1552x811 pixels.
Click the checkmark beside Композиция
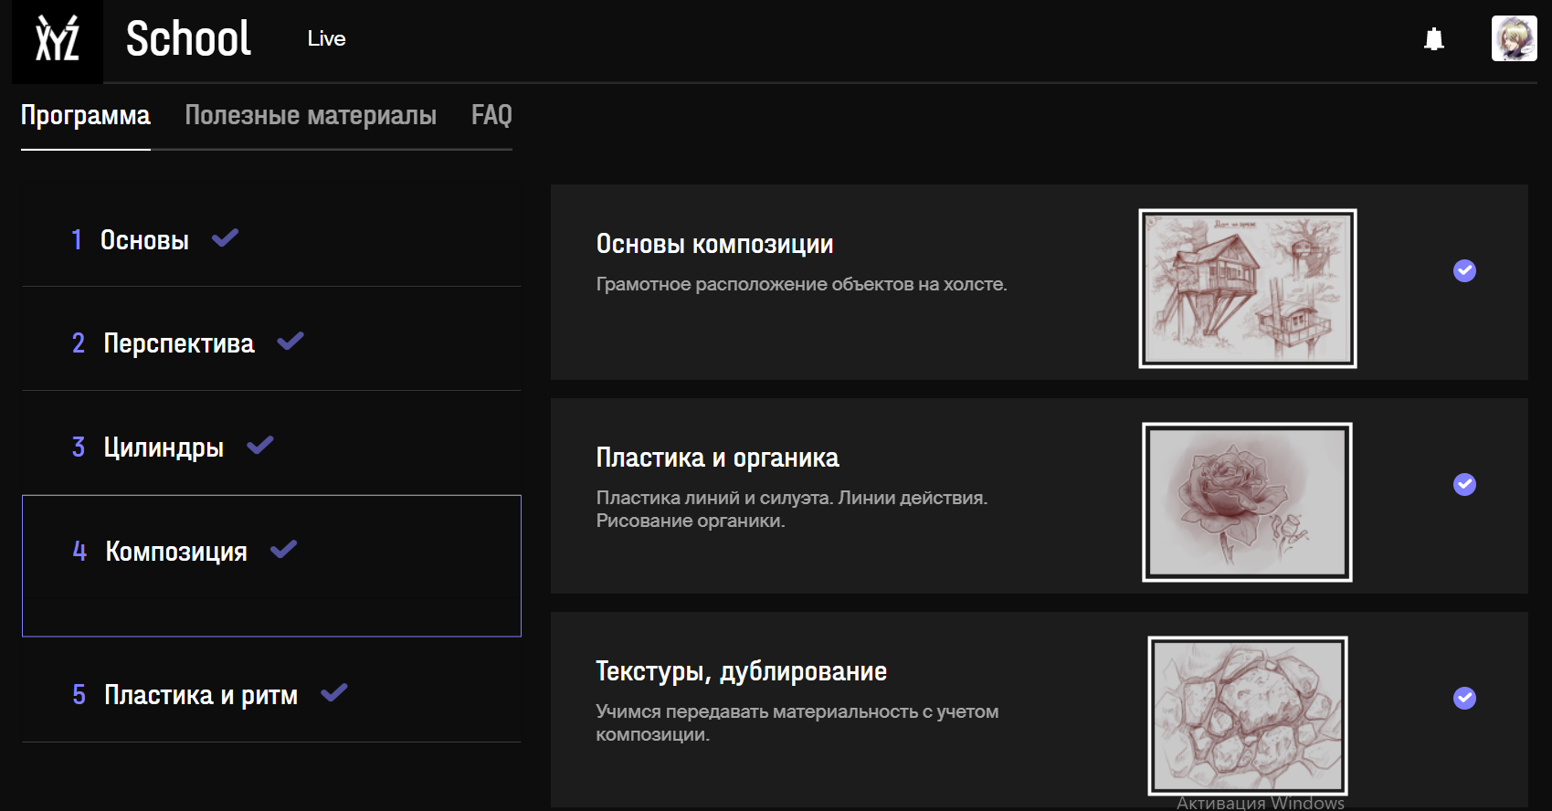(284, 550)
